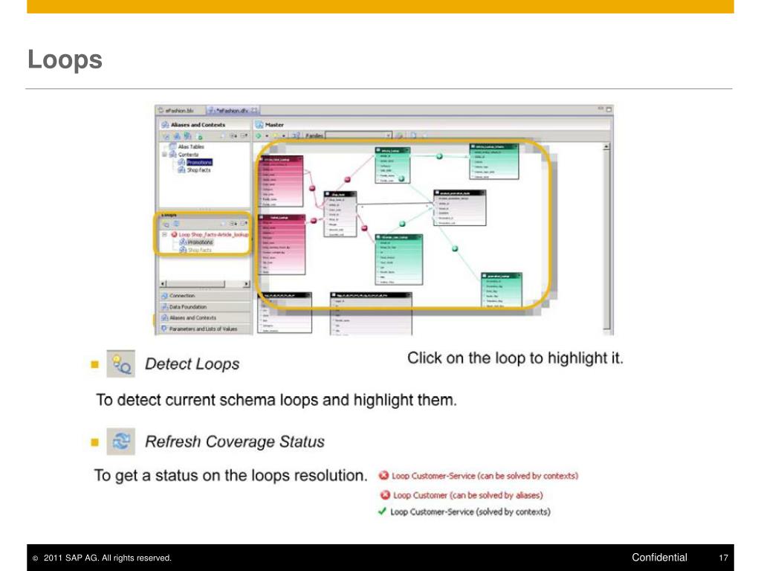Image resolution: width=761 pixels, height=571 pixels.
Task: Click Refresh Coverage Status icon in Loops toolbar
Action: [177, 224]
